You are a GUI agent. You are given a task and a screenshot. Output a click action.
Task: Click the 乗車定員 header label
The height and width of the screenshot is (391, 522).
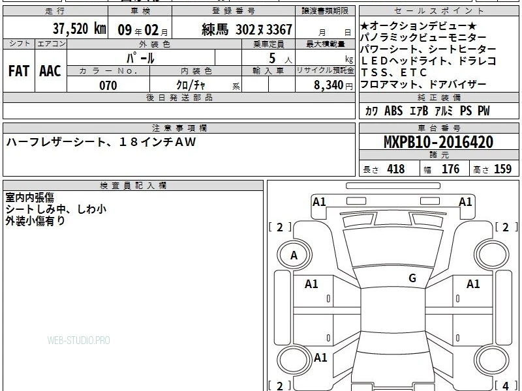269,44
